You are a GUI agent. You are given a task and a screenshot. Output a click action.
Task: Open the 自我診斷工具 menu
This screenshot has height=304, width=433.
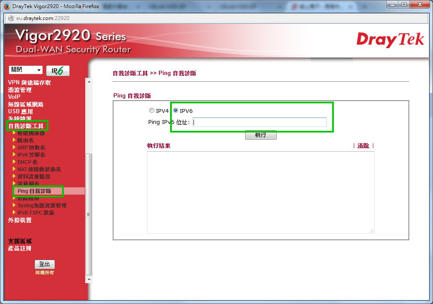(26, 126)
